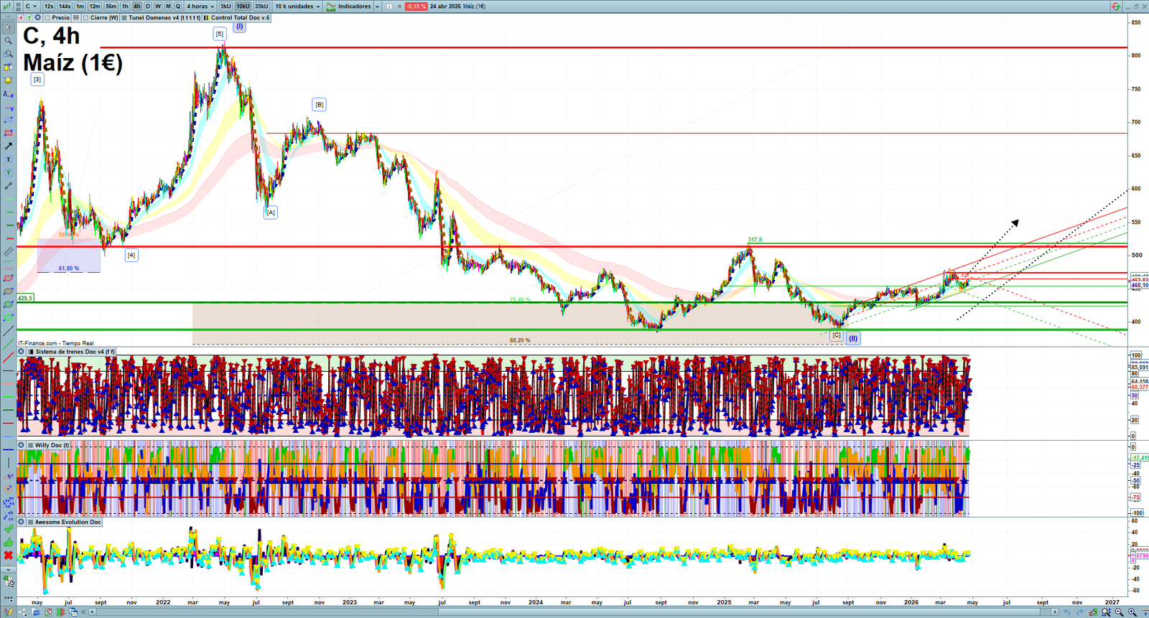Collapse the indicator bar with up chevron
The height and width of the screenshot is (618, 1149).
coord(8,18)
